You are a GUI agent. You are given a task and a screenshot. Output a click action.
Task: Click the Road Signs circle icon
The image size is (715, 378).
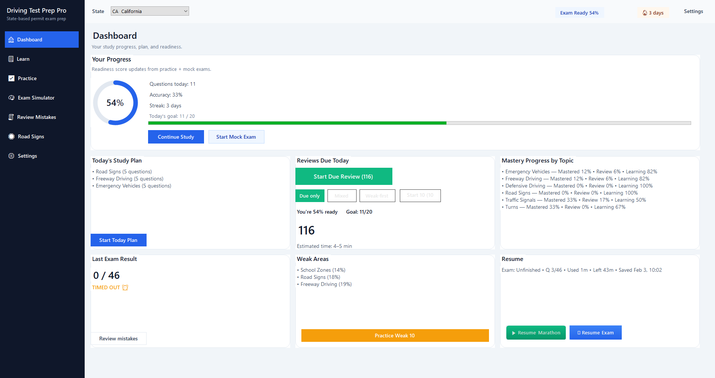[x=12, y=136]
